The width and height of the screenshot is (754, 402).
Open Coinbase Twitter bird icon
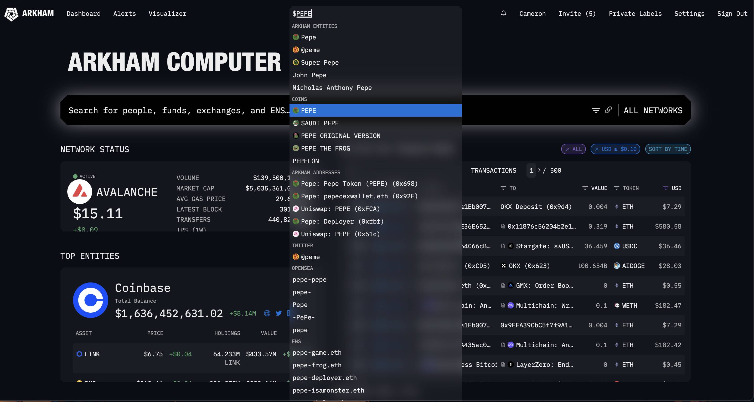pyautogui.click(x=279, y=313)
